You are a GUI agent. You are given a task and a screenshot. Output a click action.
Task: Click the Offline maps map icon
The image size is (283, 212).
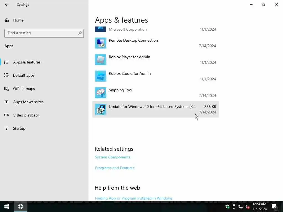point(7,89)
